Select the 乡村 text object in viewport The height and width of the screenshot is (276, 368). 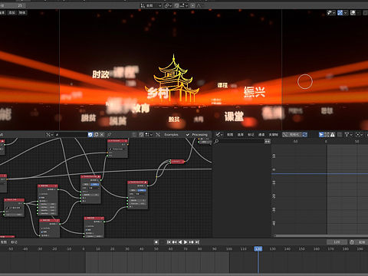(159, 93)
